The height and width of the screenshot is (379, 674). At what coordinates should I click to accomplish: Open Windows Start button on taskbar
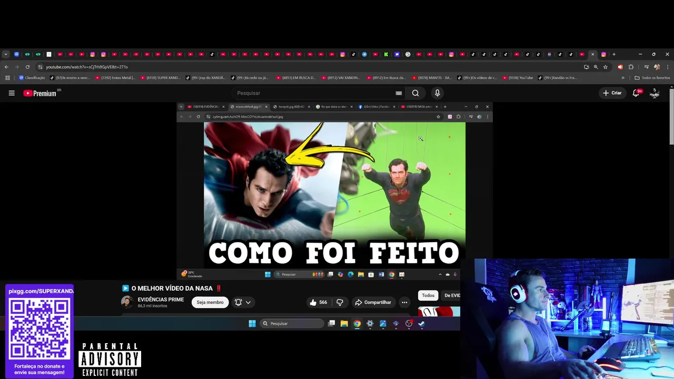coord(252,324)
